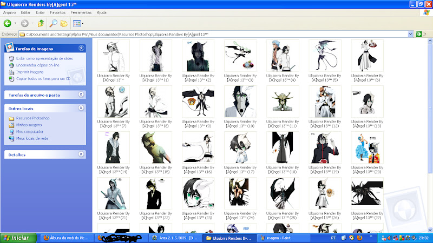433x243 pixels.
Task: Open the Search magnifier tool
Action: pyautogui.click(x=53, y=23)
